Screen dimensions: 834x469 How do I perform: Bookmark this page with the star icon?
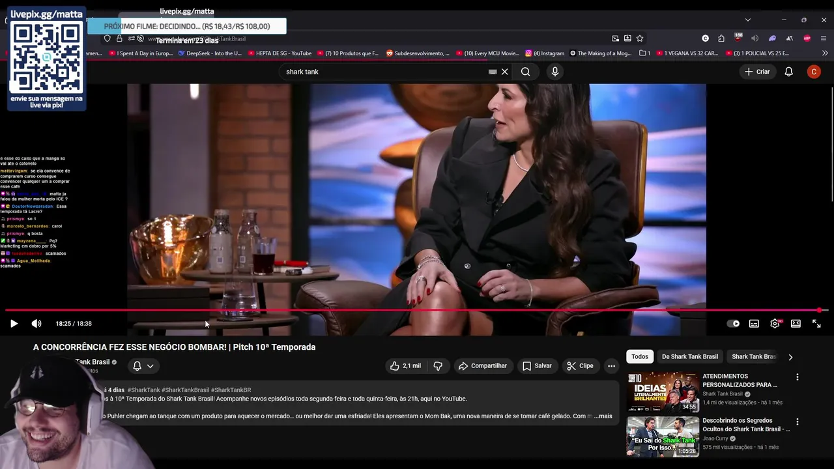coord(640,38)
